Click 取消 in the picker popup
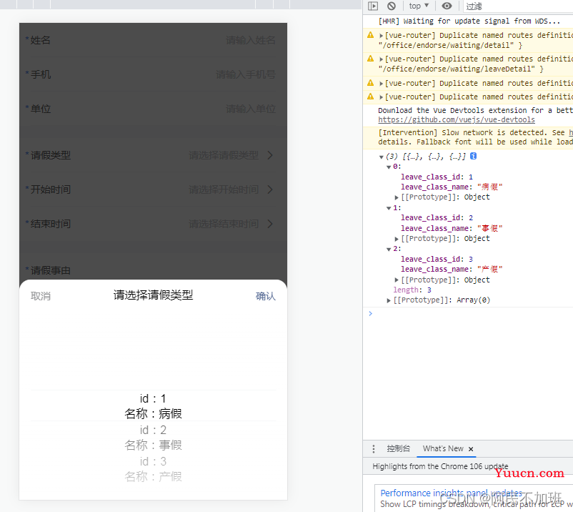The width and height of the screenshot is (573, 512). click(41, 296)
